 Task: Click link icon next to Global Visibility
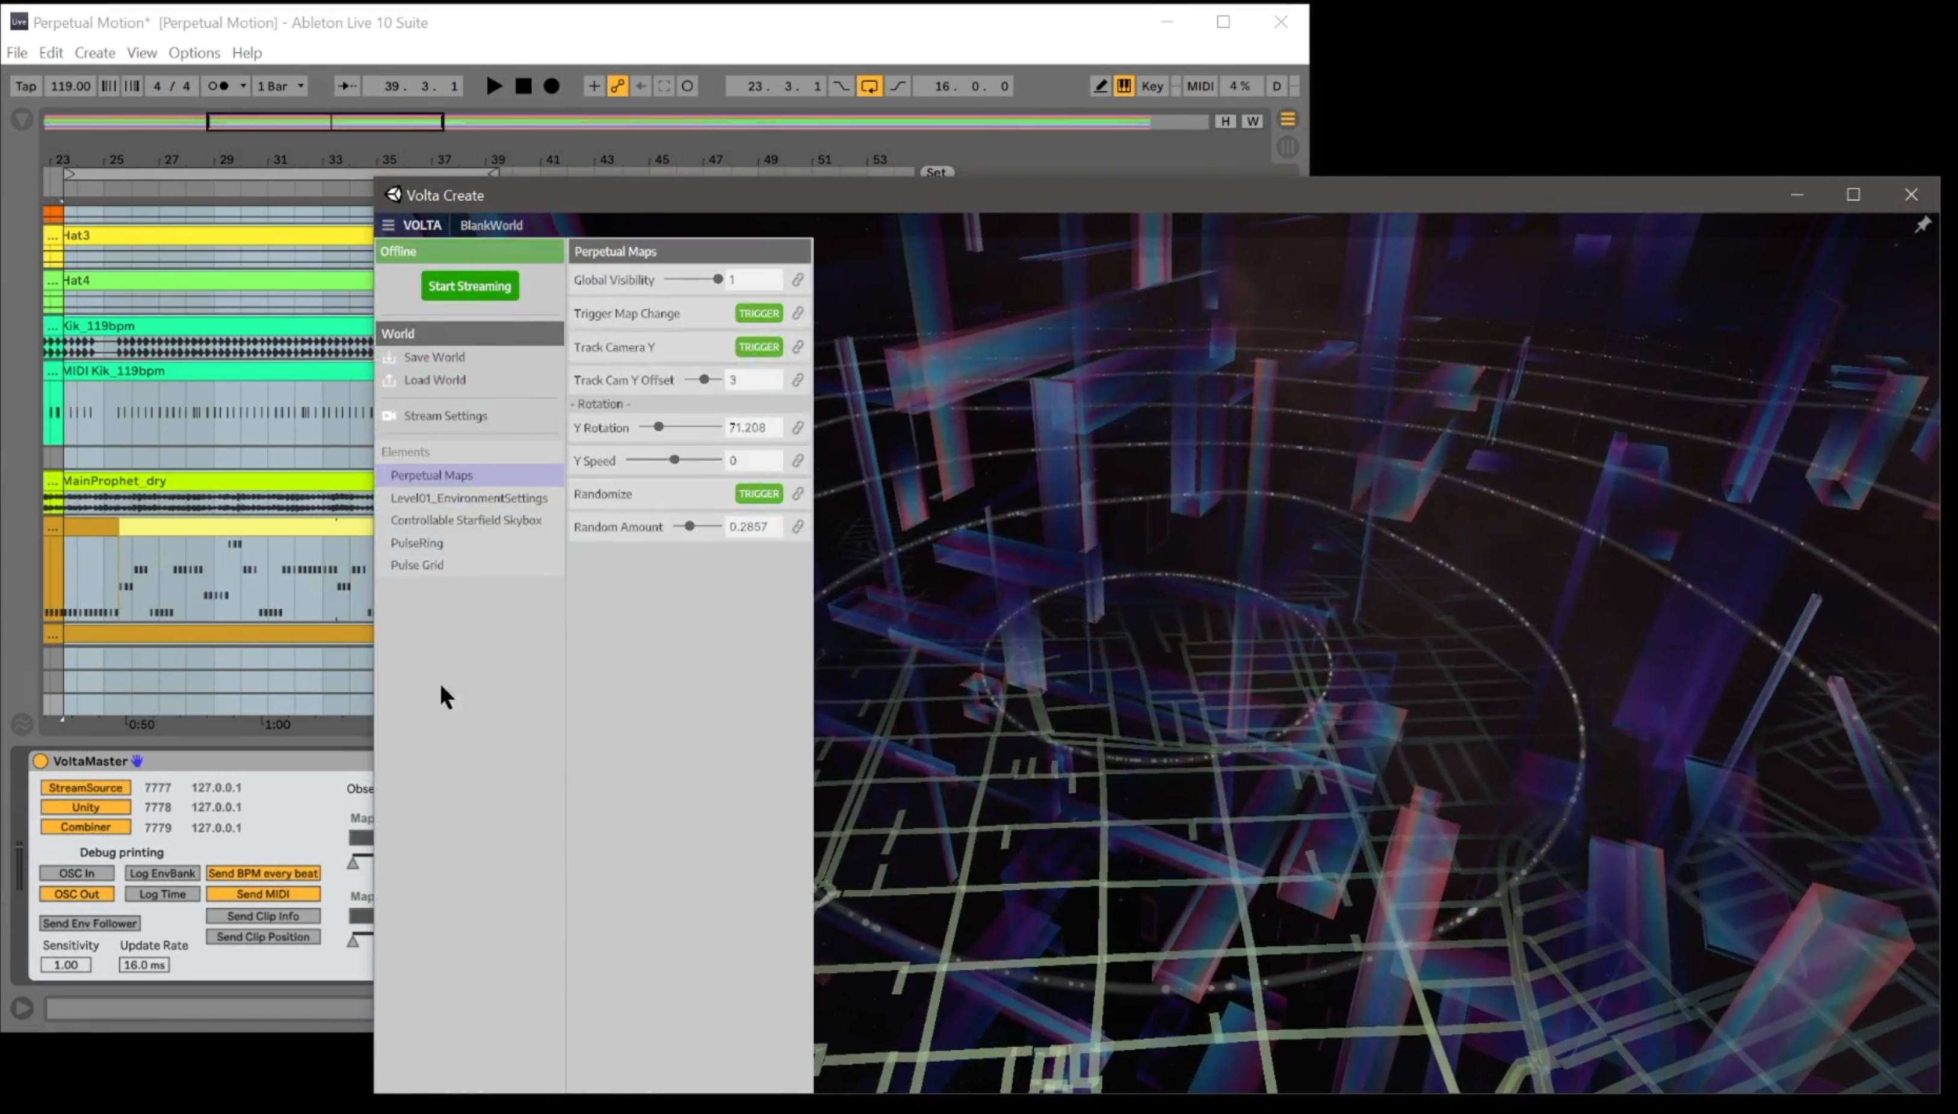[797, 280]
